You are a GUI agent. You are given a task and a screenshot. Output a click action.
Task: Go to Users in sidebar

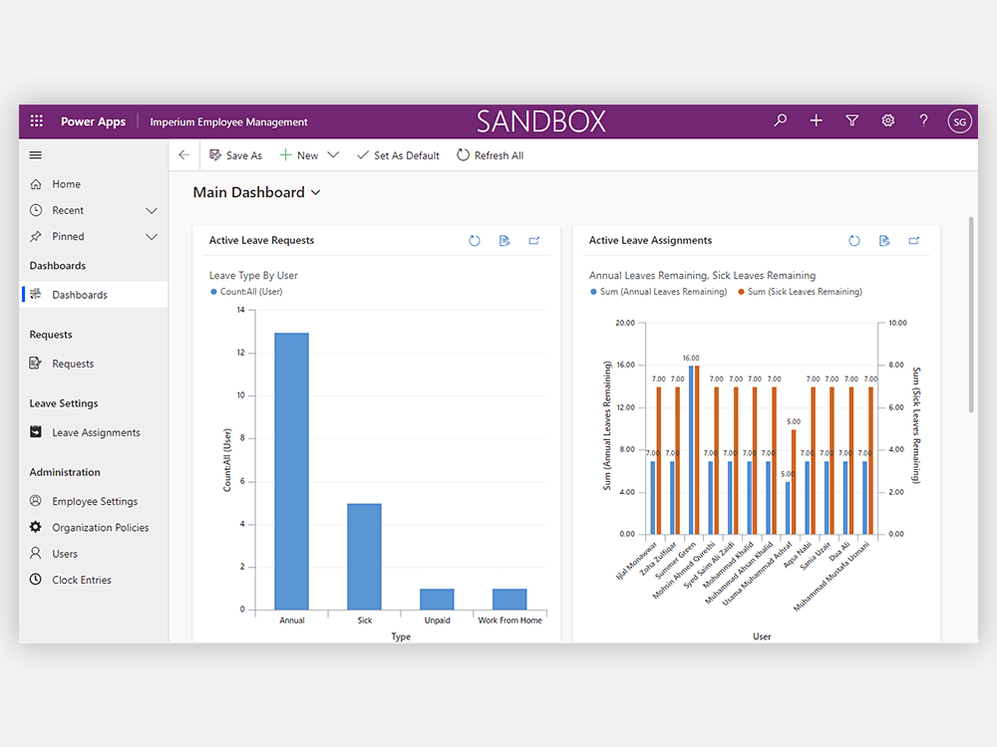(x=94, y=554)
